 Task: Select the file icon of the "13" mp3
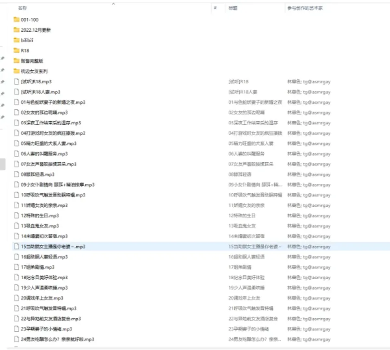[x=16, y=226]
